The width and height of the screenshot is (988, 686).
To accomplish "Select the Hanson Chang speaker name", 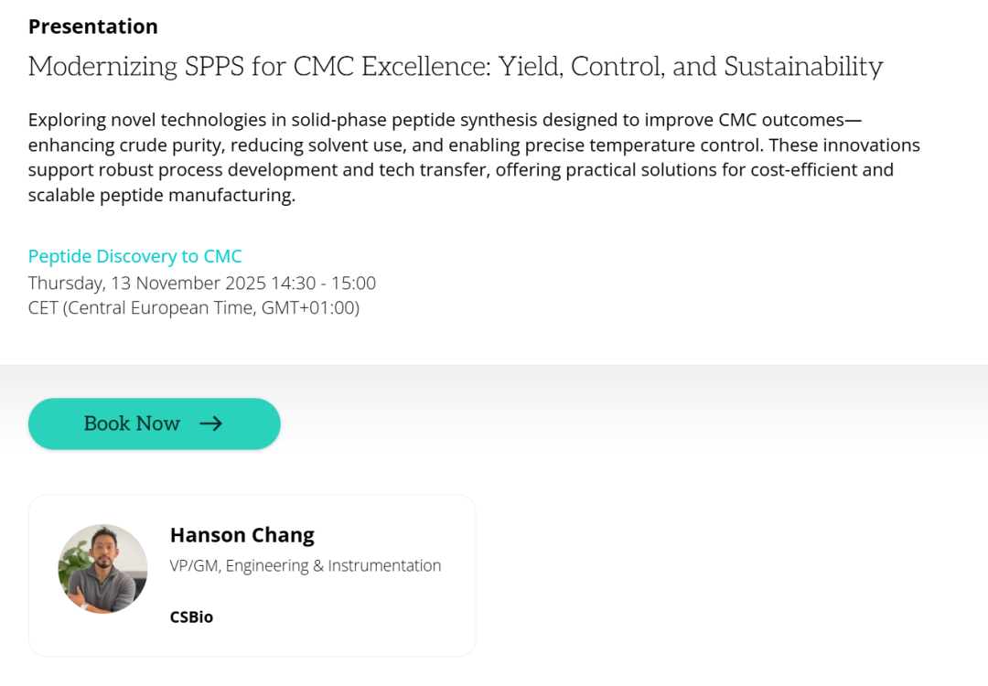I will click(x=242, y=535).
